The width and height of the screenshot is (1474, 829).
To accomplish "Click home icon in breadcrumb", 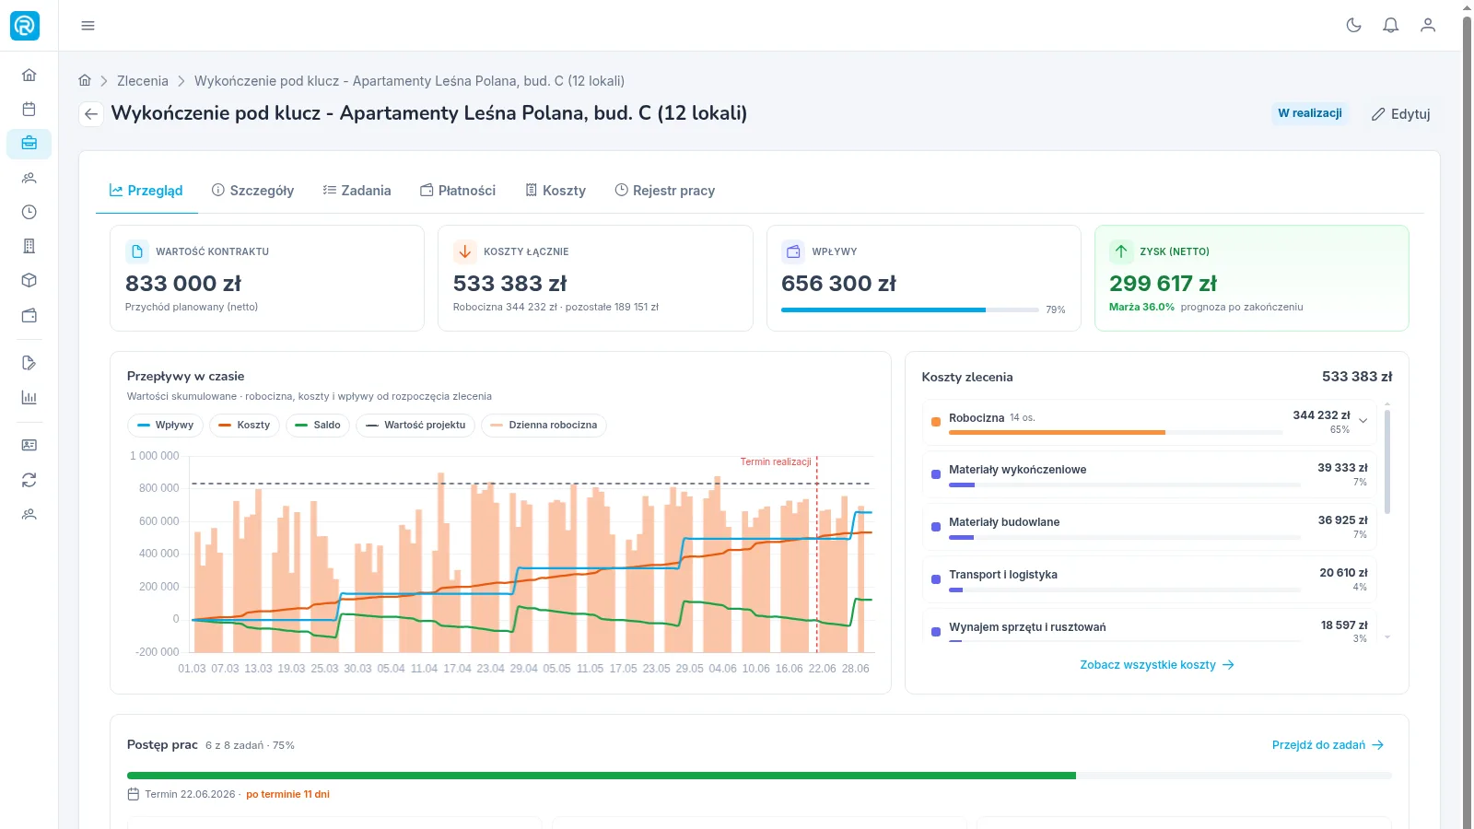I will 85,81.
